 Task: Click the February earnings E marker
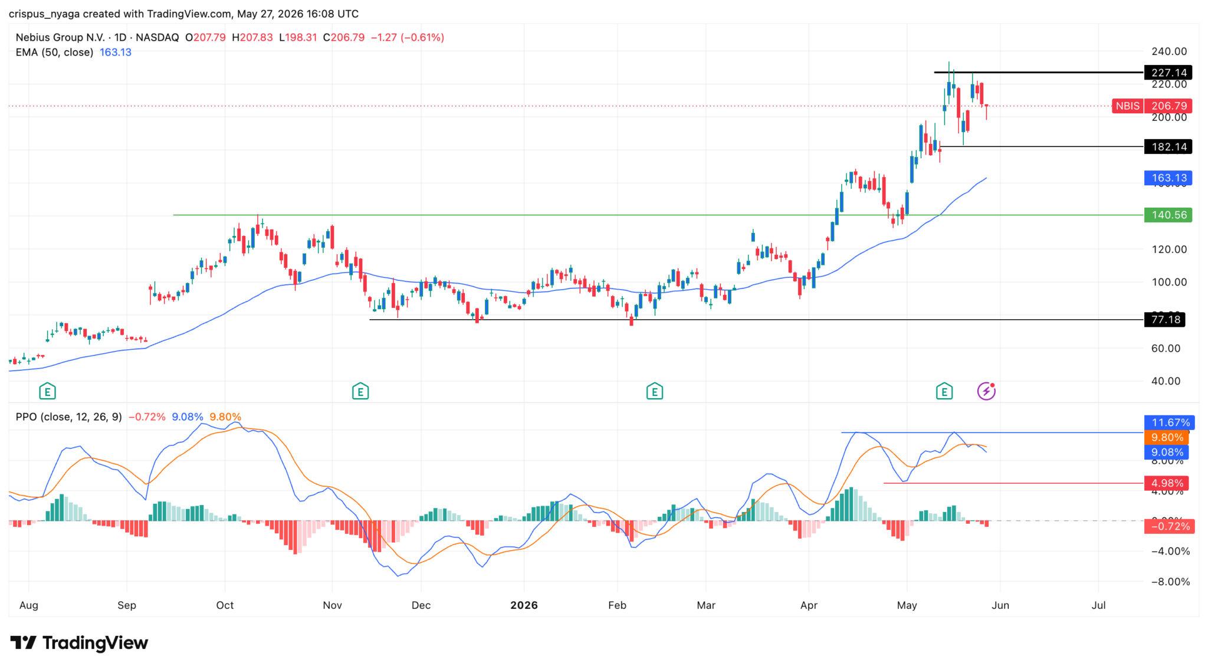tap(654, 391)
